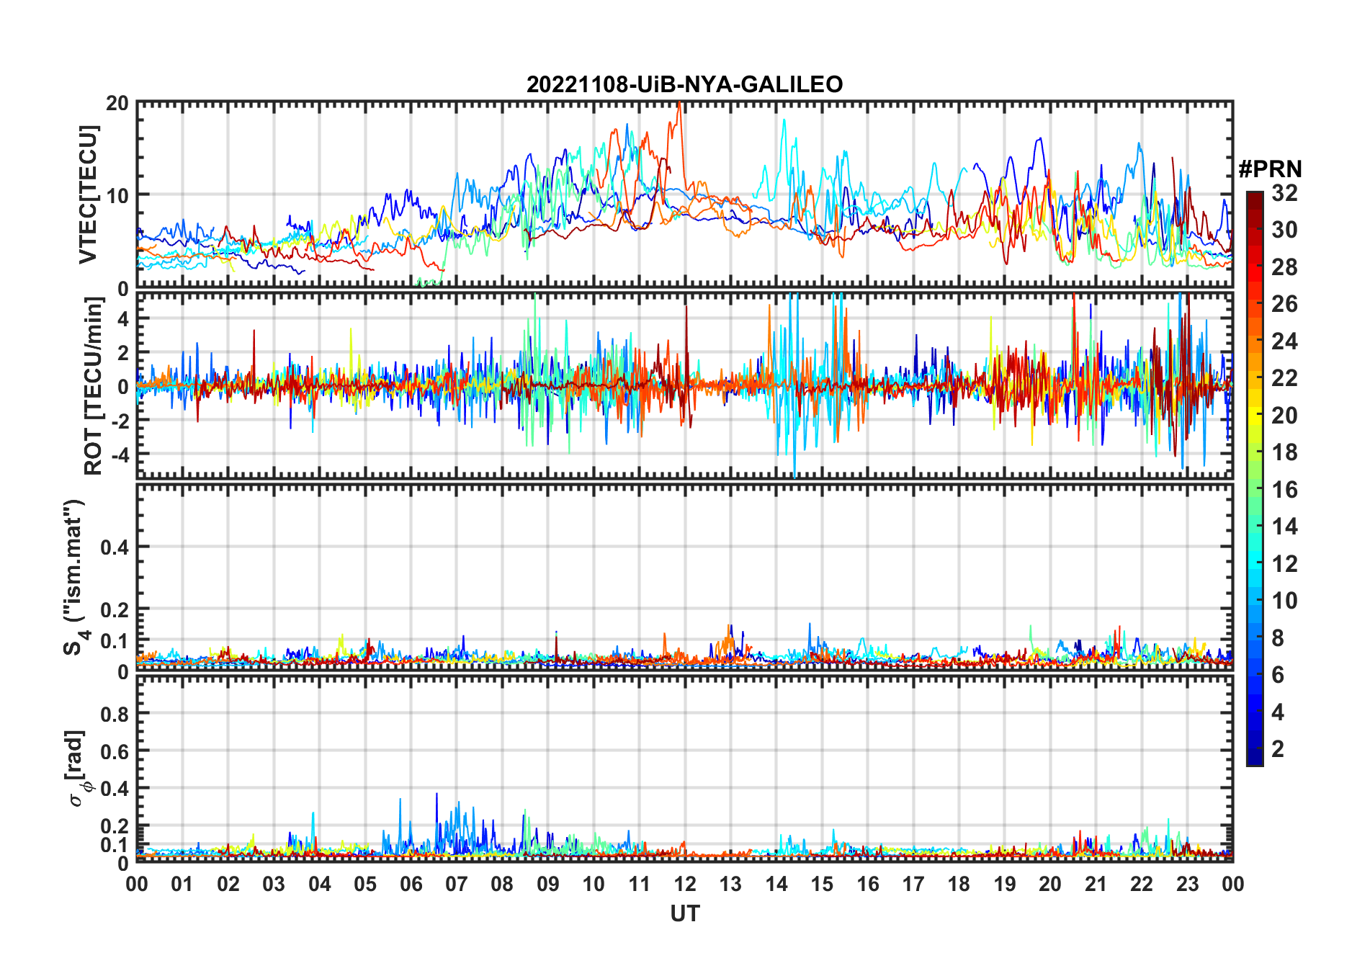Select colorbar tick label 18

click(x=1284, y=452)
